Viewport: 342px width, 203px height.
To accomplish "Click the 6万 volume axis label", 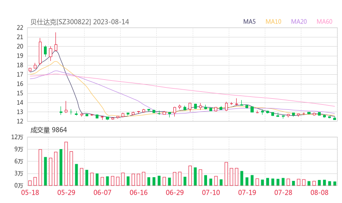I will coord(19,161).
